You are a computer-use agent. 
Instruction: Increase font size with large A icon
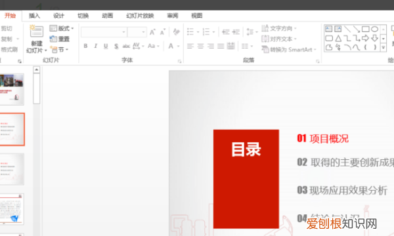[152, 32]
